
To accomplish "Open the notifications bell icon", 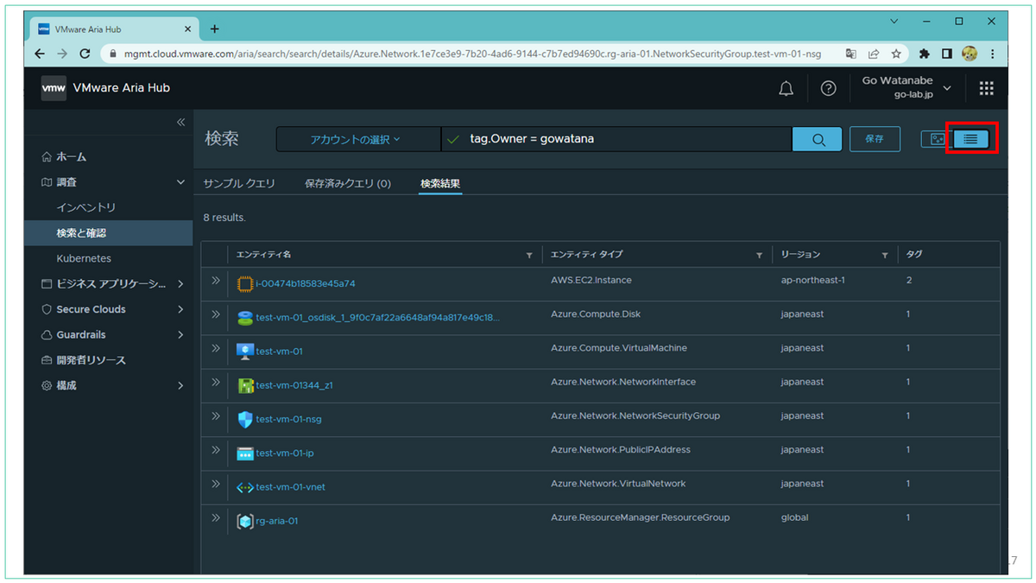I will pos(786,88).
